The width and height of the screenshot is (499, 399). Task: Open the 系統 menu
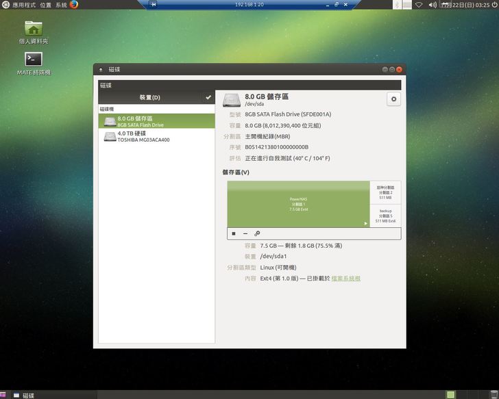click(x=61, y=5)
